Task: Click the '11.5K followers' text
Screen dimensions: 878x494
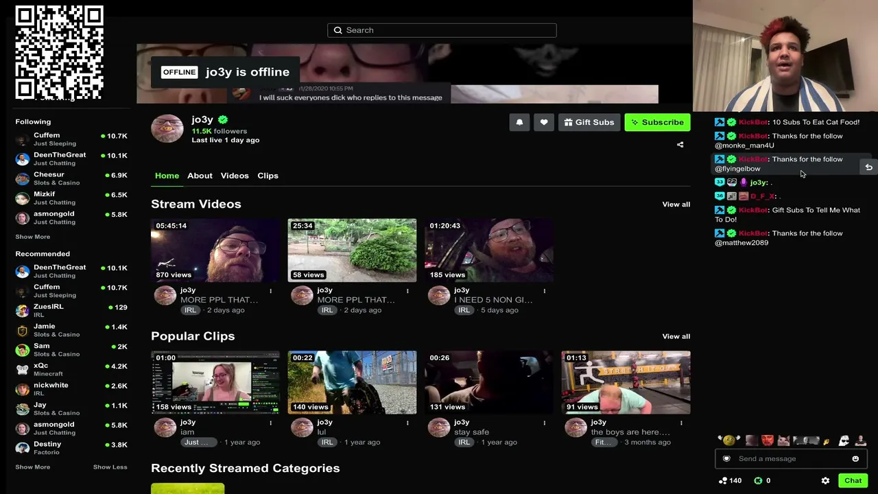Action: pos(219,131)
